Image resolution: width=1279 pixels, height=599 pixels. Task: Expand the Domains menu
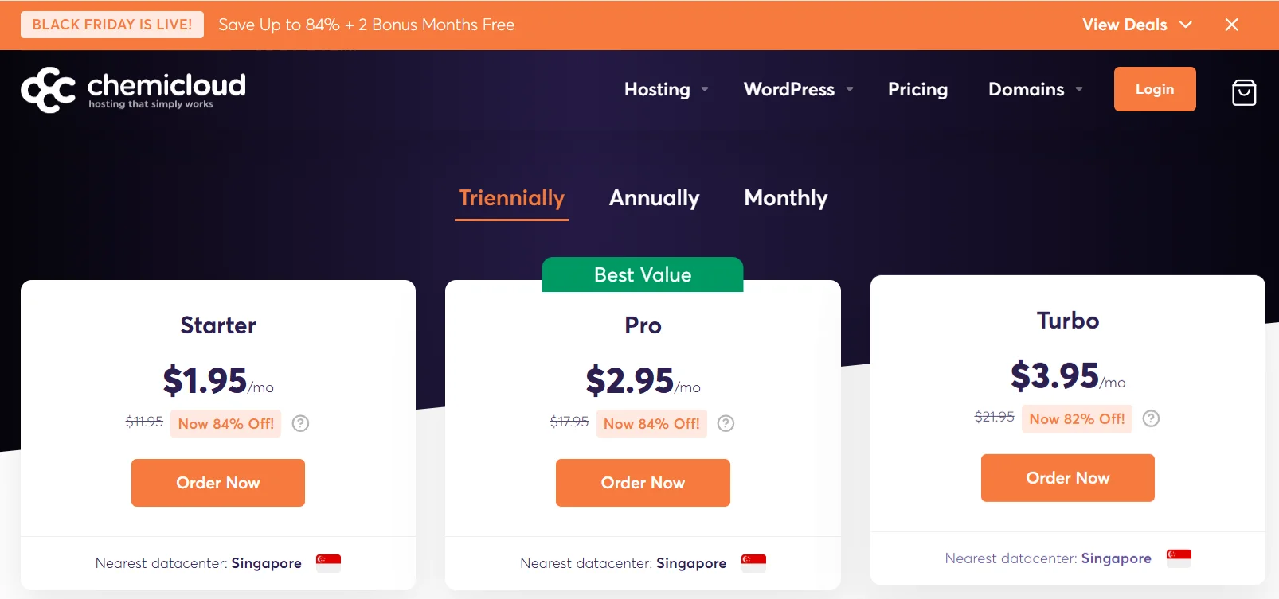point(1035,89)
